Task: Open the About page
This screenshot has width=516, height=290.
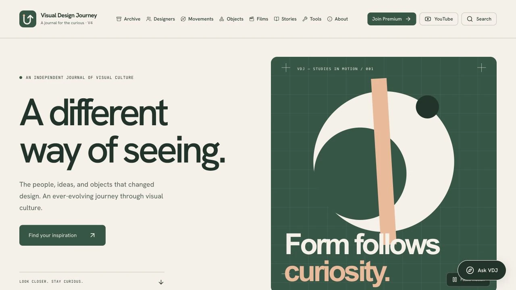Action: click(x=337, y=19)
